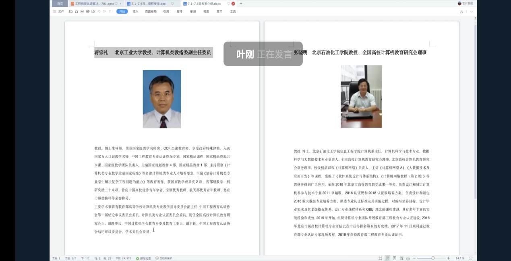The height and width of the screenshot is (261, 511).
Task: Click the Save icon in quick toolbar
Action: 77,12
